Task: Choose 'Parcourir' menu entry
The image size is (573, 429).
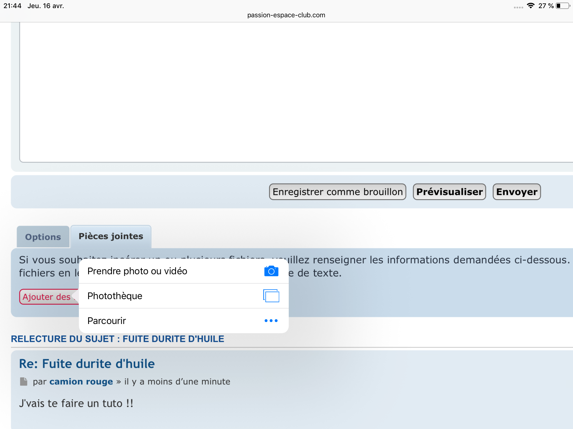Action: (107, 321)
